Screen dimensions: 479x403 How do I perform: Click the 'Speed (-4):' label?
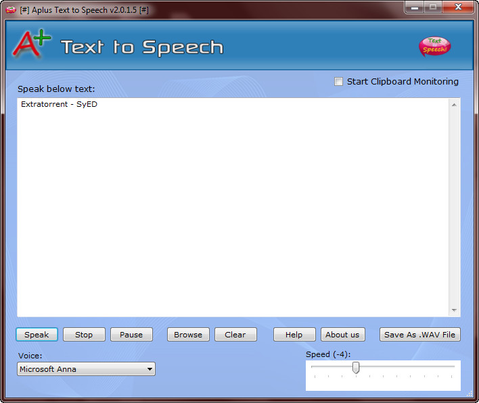[x=328, y=354]
